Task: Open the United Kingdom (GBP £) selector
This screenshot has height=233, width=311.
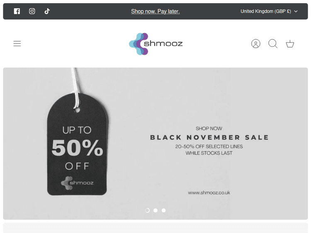Action: pos(266,11)
